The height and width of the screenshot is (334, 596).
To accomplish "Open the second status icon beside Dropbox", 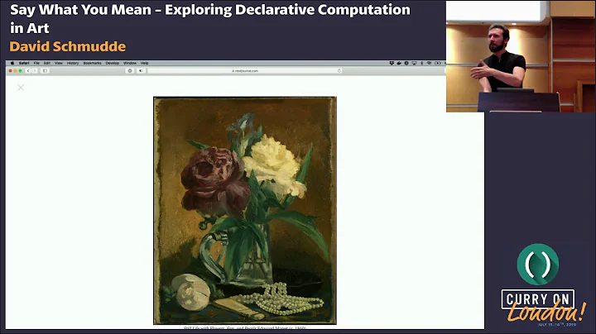I will [399, 63].
